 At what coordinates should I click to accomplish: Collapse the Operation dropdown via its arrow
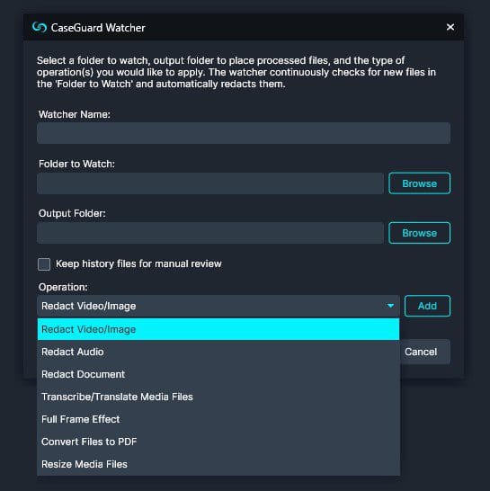(x=390, y=306)
